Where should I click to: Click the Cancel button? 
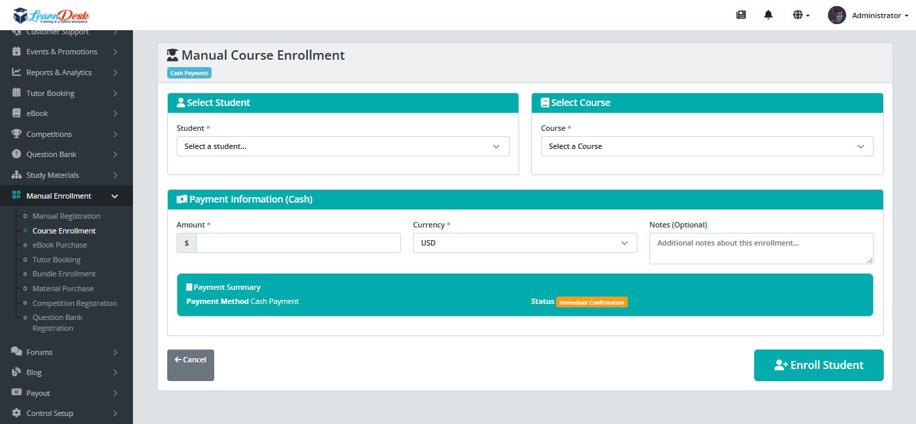pyautogui.click(x=190, y=365)
